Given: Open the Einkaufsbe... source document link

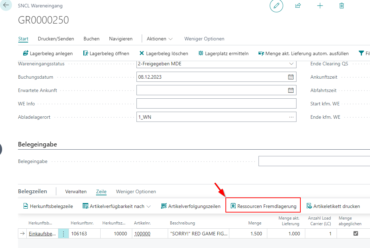Looking at the screenshot, I should point(42,234).
